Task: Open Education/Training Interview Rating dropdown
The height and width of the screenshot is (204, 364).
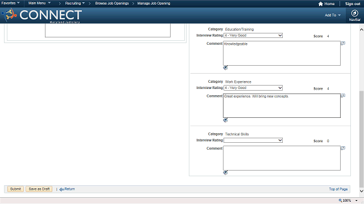Action: pyautogui.click(x=253, y=35)
